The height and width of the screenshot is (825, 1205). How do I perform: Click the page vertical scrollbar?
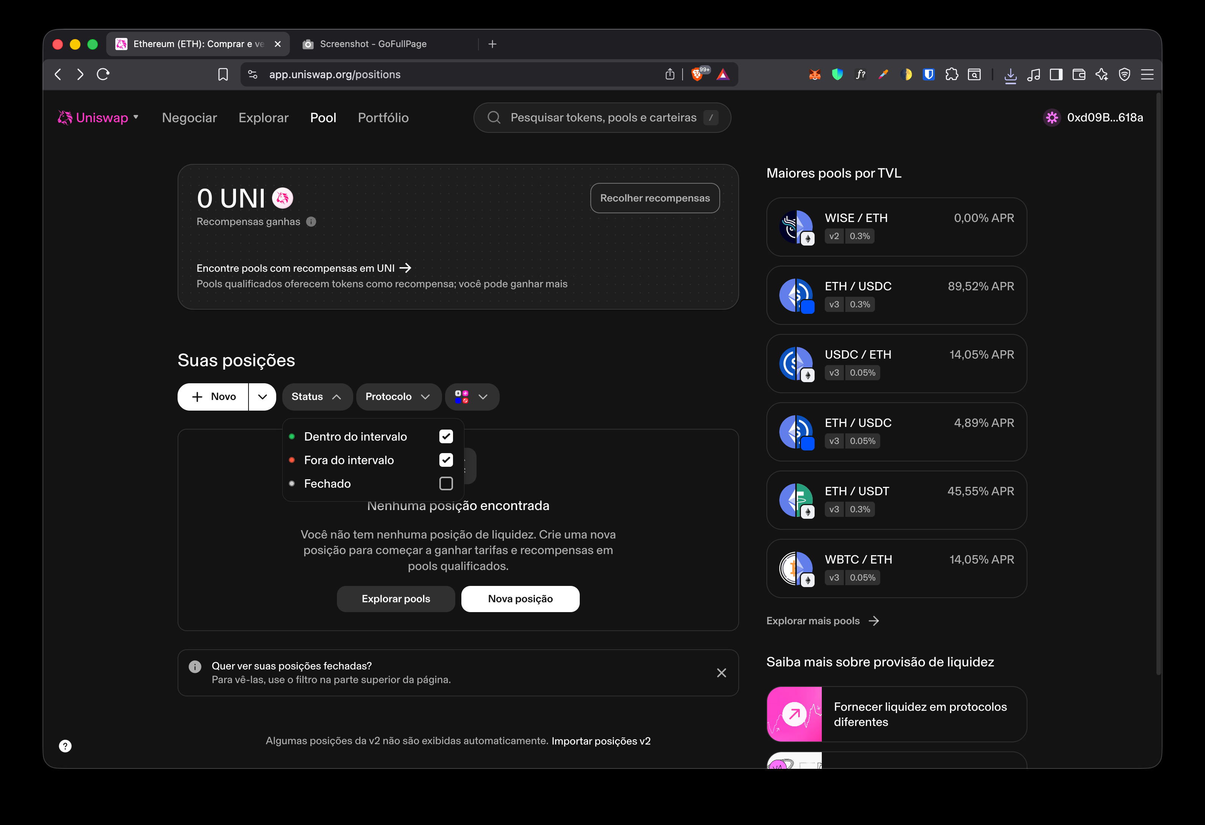click(1158, 384)
